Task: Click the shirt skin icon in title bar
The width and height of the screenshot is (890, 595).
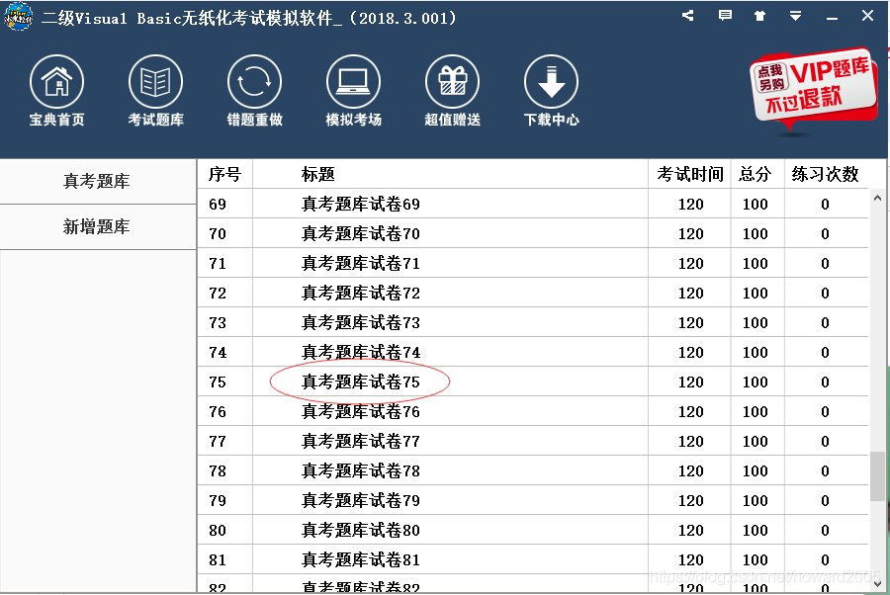Action: tap(759, 16)
